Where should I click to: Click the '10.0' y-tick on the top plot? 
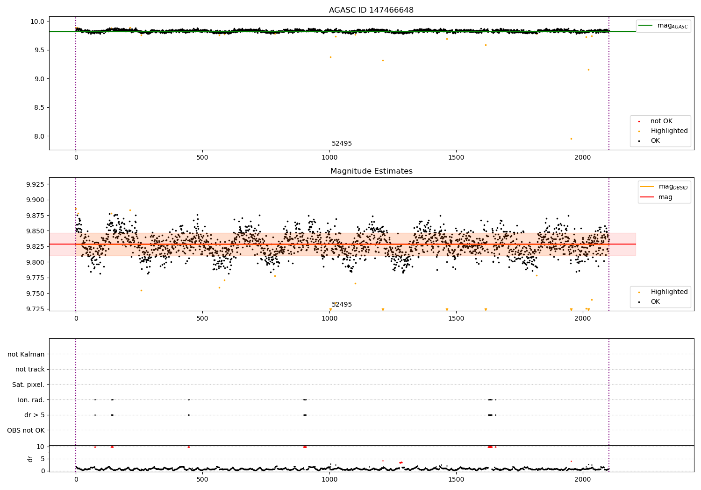[x=38, y=21]
